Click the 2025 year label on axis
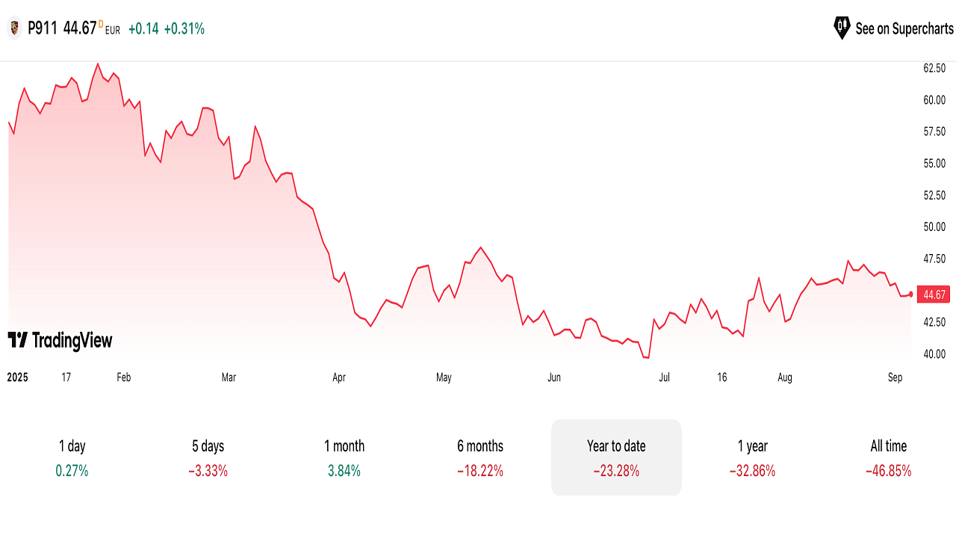 pos(16,377)
